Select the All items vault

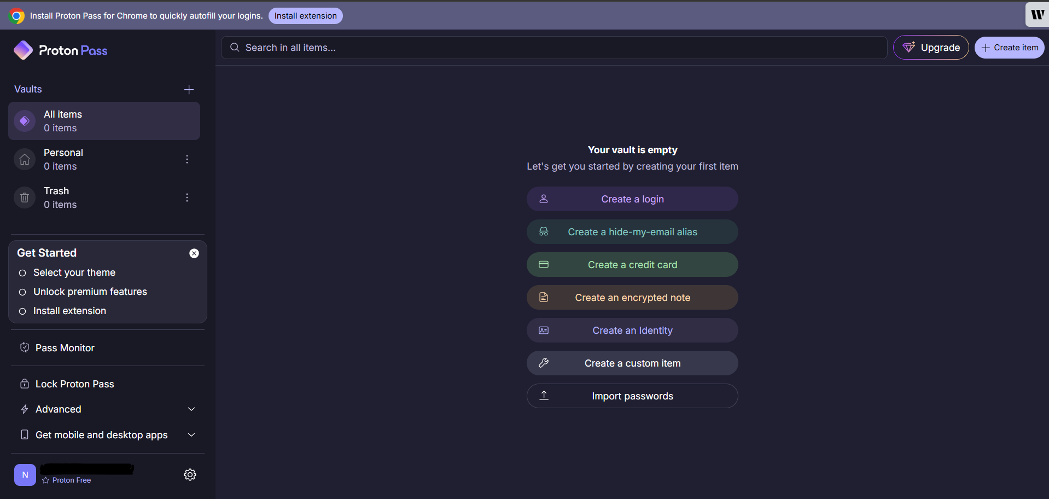tap(104, 121)
